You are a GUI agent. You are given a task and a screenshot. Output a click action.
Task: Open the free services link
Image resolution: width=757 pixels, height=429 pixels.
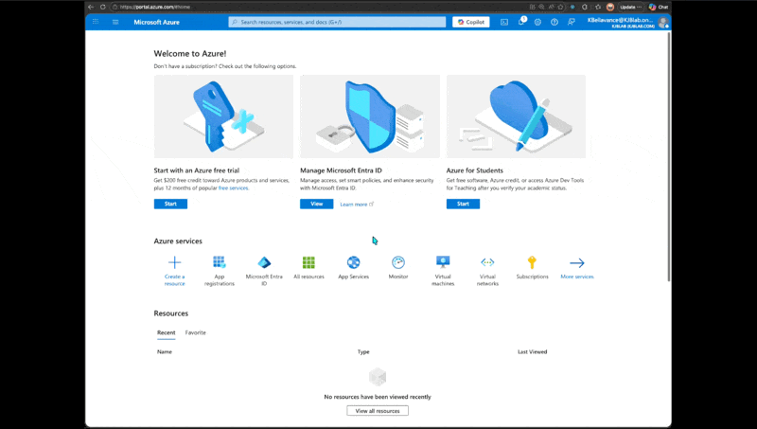click(x=233, y=188)
